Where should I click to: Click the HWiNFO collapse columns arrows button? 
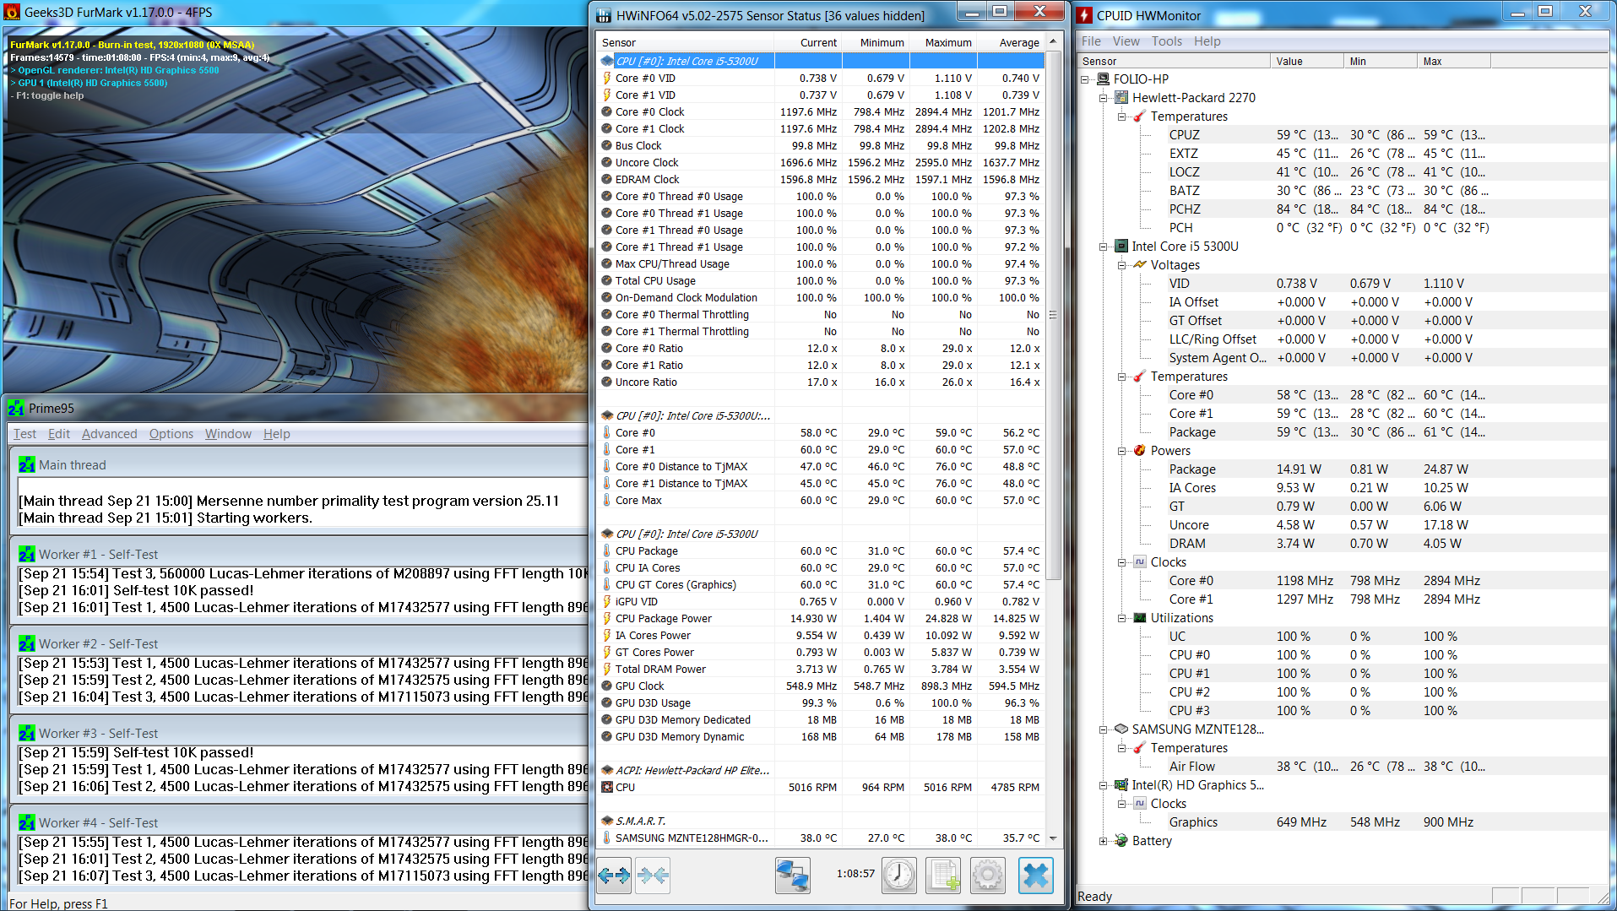pos(653,875)
